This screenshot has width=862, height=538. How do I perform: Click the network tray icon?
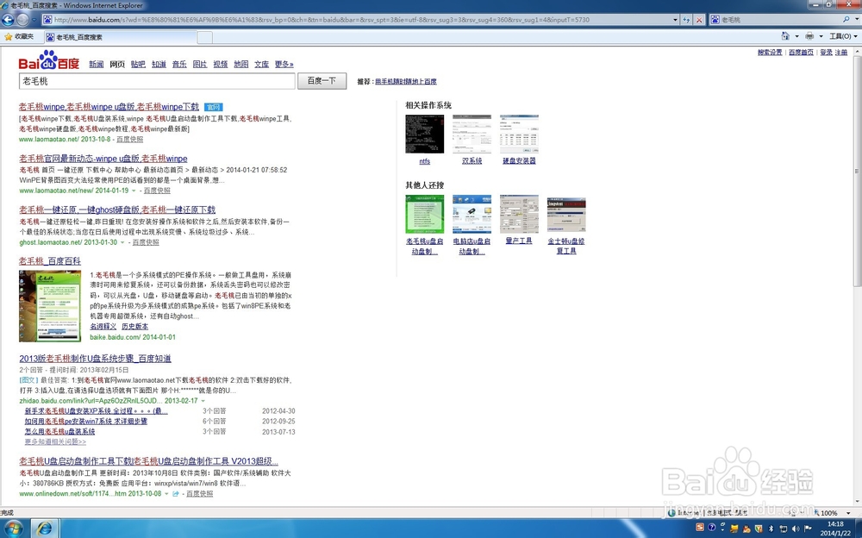coord(783,529)
